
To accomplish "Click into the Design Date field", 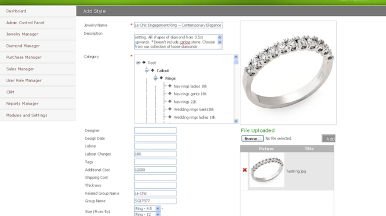I will click(x=156, y=138).
